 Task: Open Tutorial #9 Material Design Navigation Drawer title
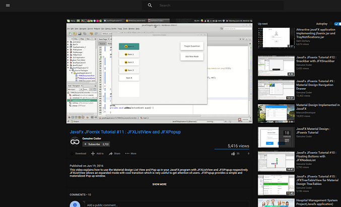(315, 85)
